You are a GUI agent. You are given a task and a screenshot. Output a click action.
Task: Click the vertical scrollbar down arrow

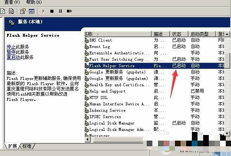tap(227, 133)
